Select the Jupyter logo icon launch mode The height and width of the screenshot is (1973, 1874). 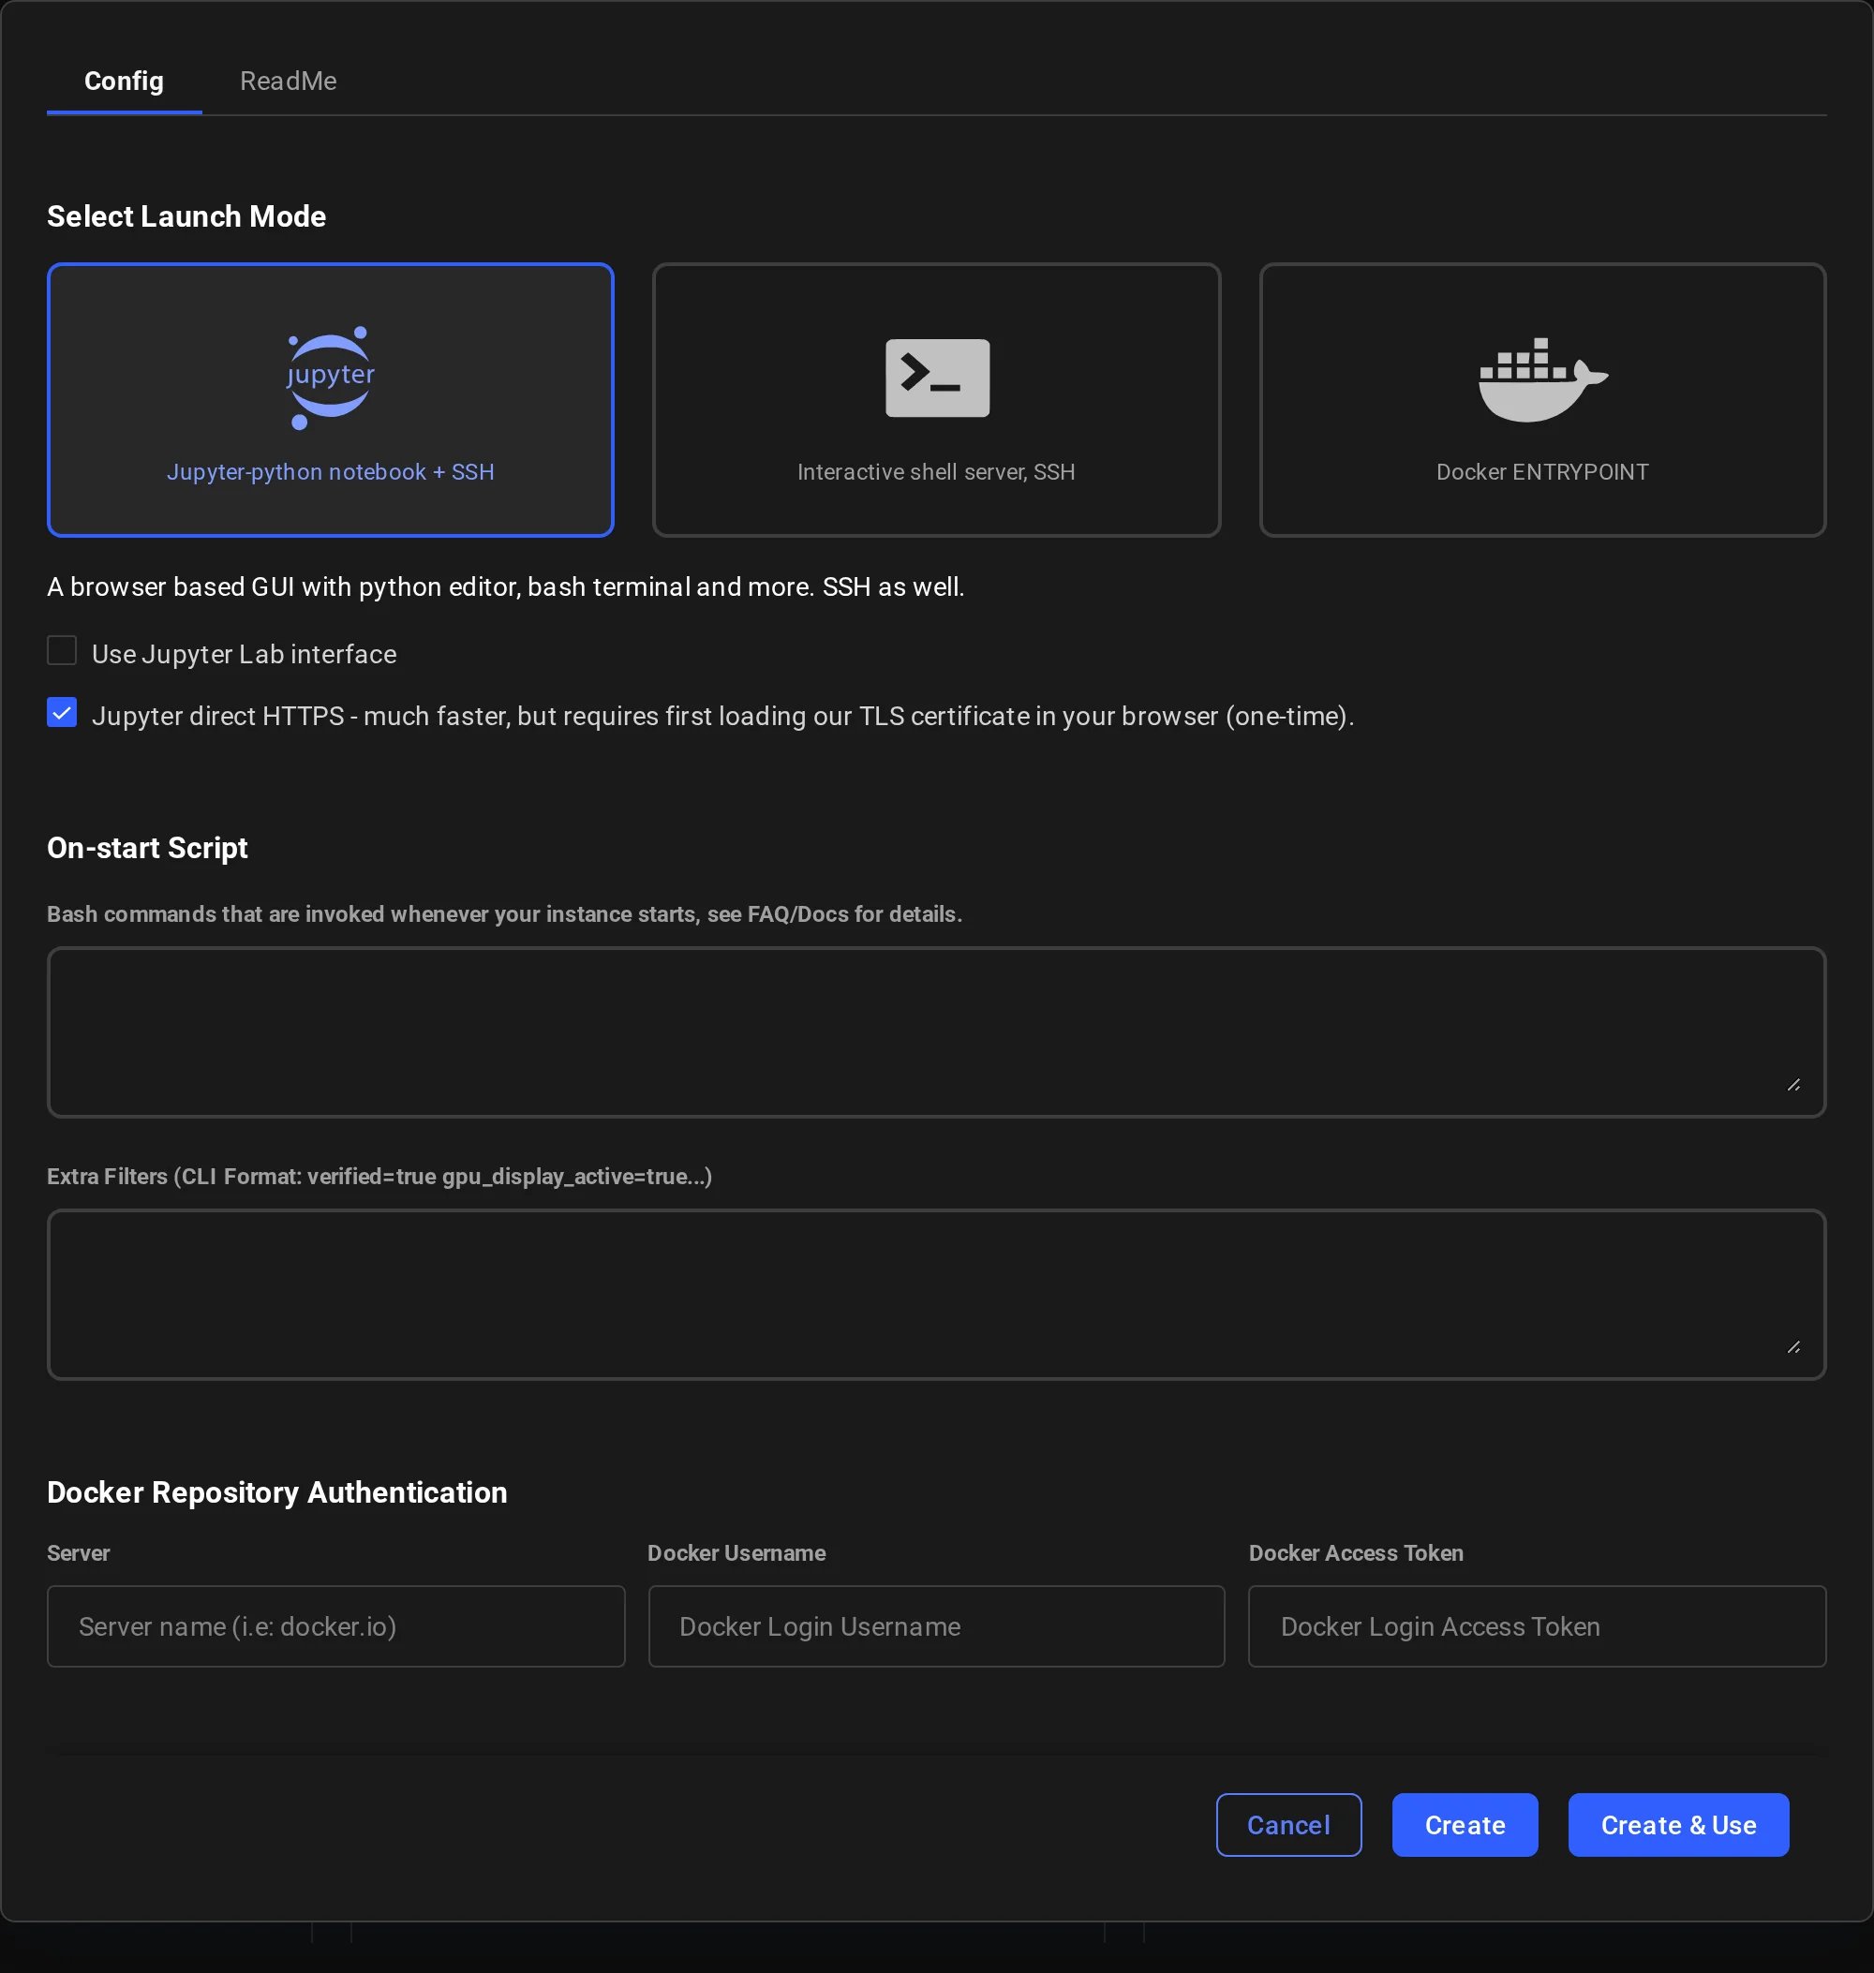[331, 378]
